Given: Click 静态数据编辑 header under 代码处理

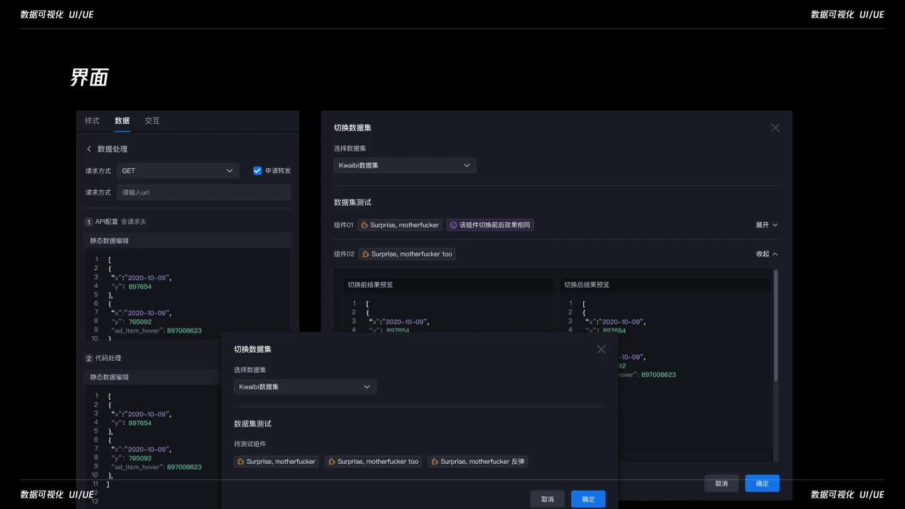Looking at the screenshot, I should point(153,377).
